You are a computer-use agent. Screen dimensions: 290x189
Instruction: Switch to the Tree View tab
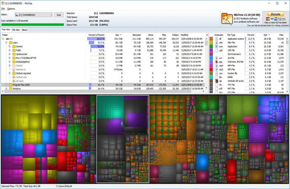[x=6, y=29]
